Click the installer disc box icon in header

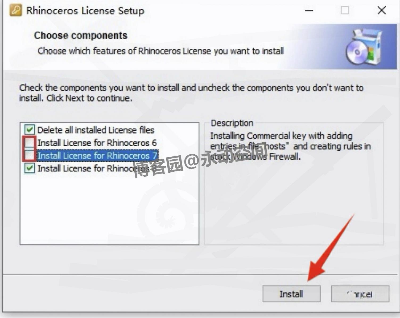(364, 47)
